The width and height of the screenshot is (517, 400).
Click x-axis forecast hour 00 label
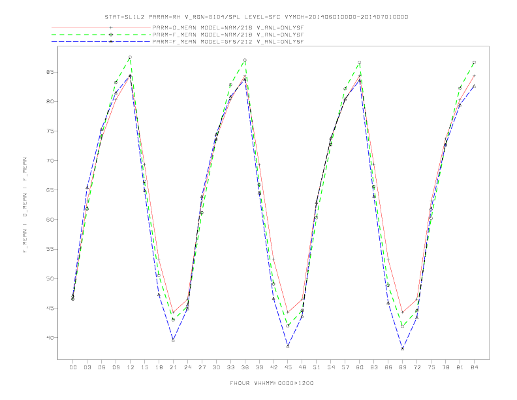[x=73, y=367]
